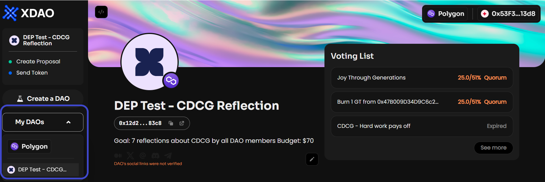Click the XDAO logo
545x182 pixels.
(x=29, y=13)
